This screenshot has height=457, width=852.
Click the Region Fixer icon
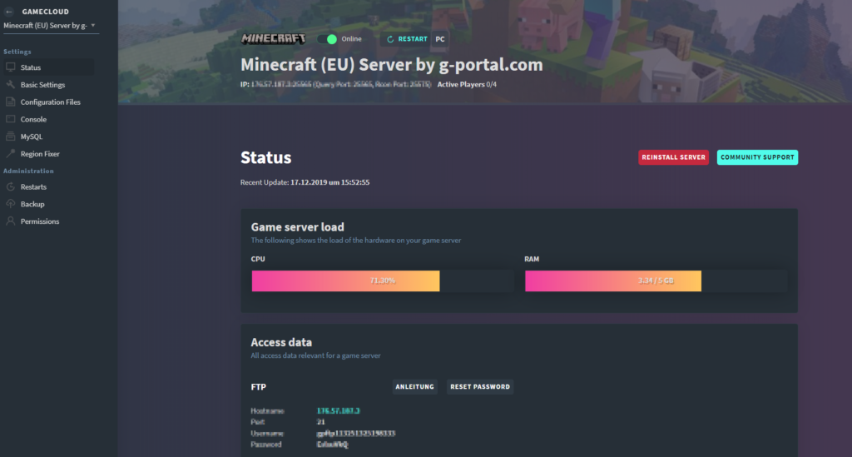[x=10, y=154]
